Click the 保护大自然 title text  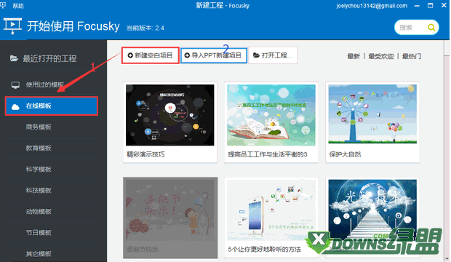point(345,154)
